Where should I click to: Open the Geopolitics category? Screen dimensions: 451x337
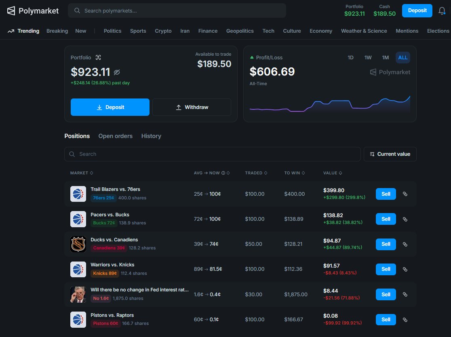click(240, 31)
